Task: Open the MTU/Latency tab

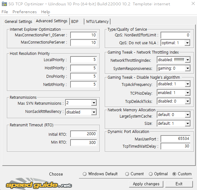Action: [x=97, y=22]
